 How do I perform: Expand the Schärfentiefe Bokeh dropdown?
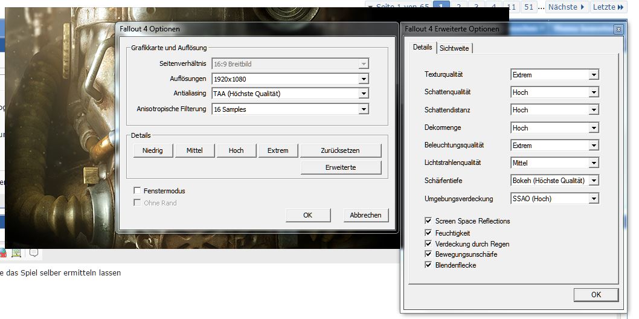click(554, 181)
